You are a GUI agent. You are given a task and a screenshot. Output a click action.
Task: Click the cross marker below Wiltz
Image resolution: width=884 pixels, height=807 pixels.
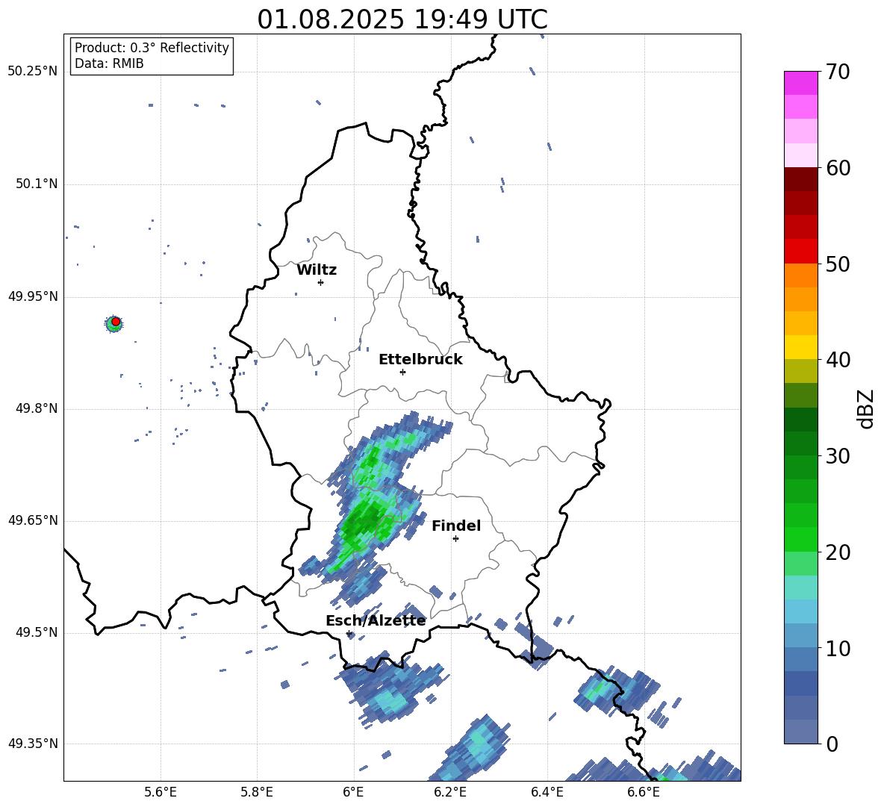pyautogui.click(x=321, y=282)
